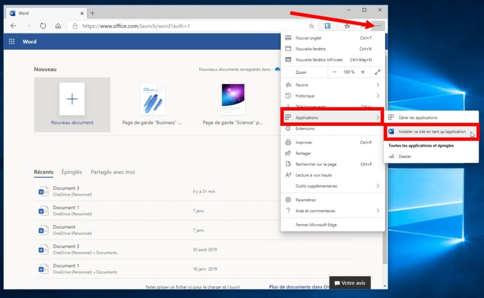484x298 pixels.
Task: Expand the Historique submenu
Action: point(331,96)
